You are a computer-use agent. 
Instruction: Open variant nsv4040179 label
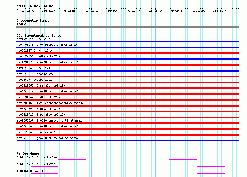tap(47, 138)
